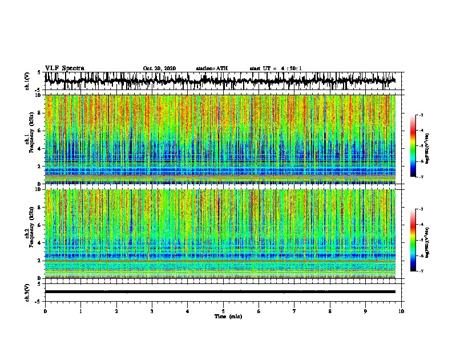
Task: Click the flat black ch.3 voltage trace
Action: tap(220, 292)
